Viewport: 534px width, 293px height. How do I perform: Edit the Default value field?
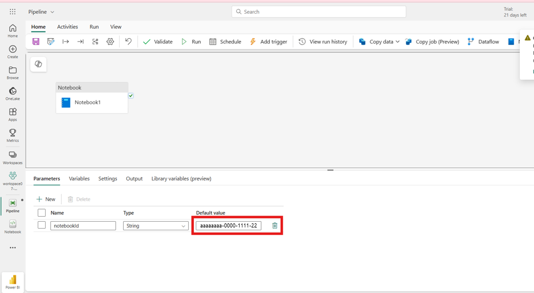(x=229, y=225)
